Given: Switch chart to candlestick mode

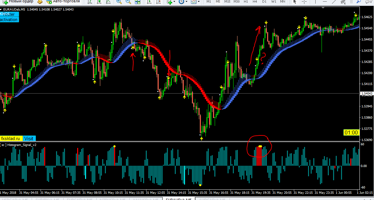Looking at the screenshot, I should [x=99, y=2].
